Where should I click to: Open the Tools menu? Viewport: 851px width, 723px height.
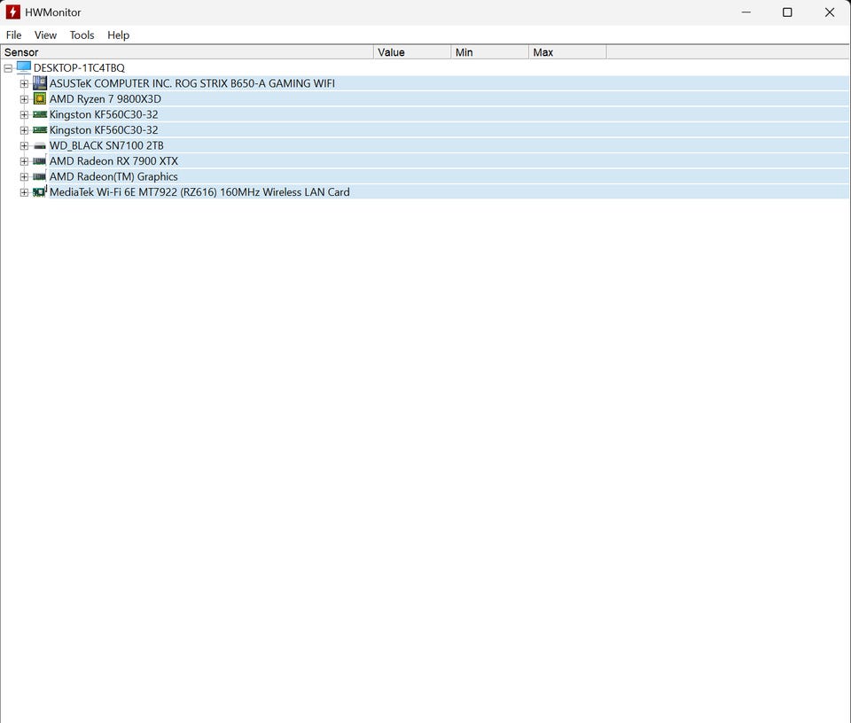click(x=82, y=35)
